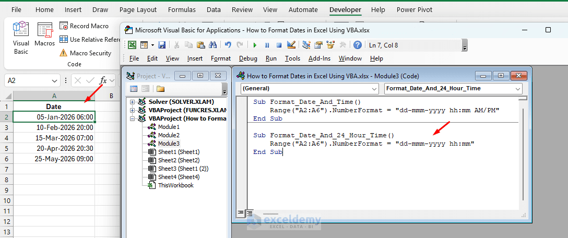Toggle Design Mode icon

coord(291,45)
